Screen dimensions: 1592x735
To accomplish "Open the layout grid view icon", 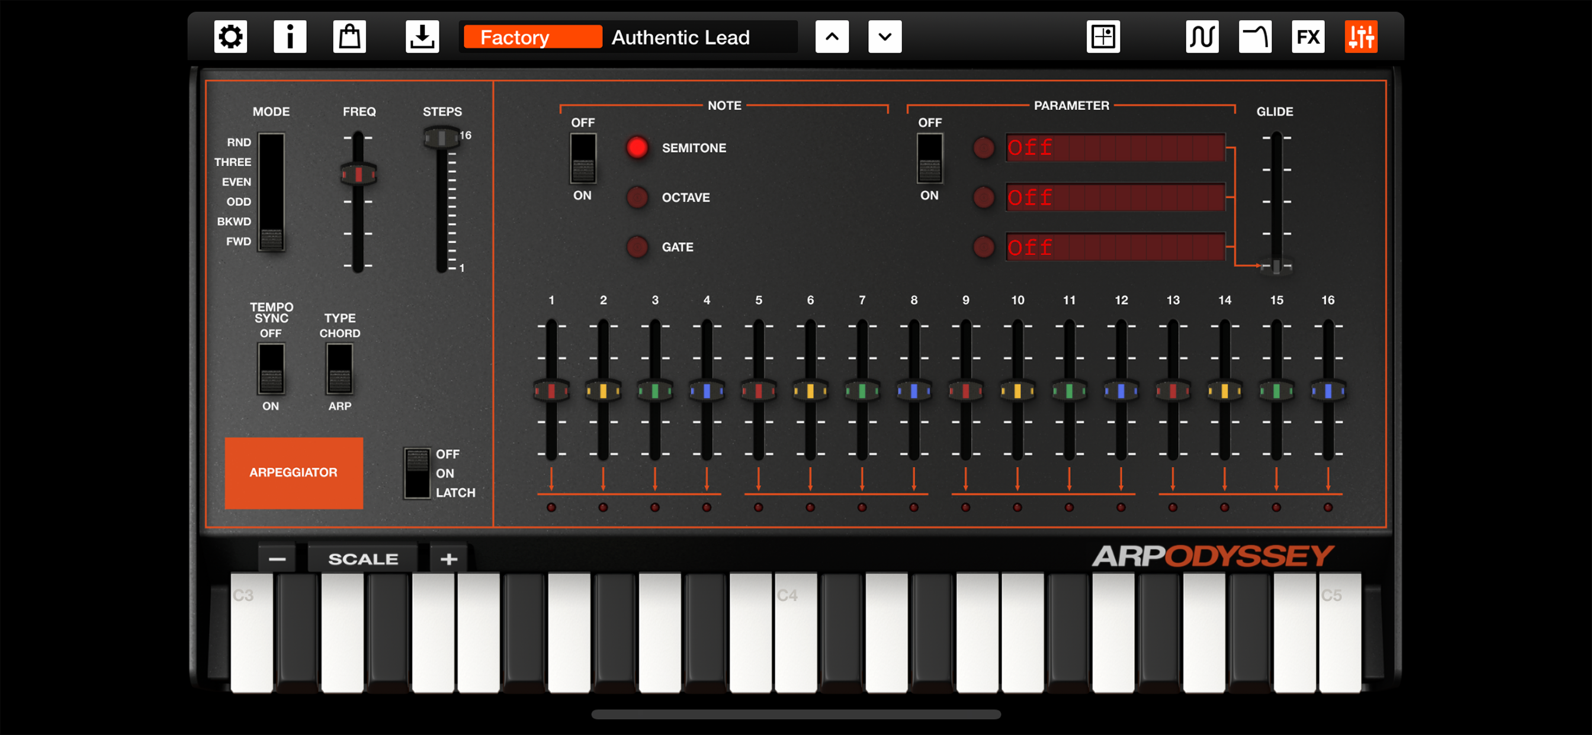I will (1103, 37).
